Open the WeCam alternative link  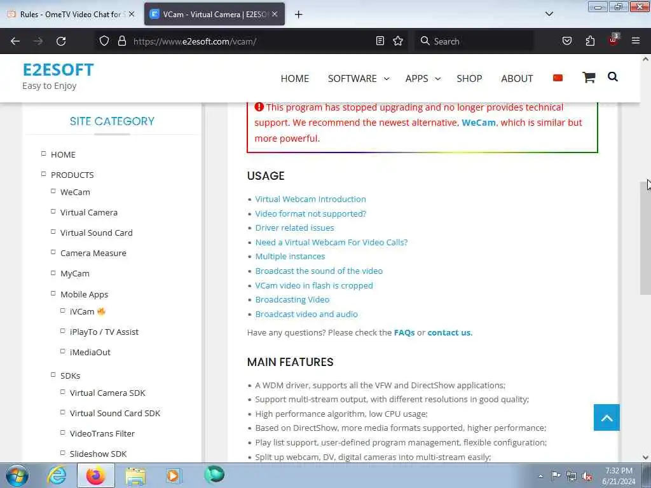point(478,123)
